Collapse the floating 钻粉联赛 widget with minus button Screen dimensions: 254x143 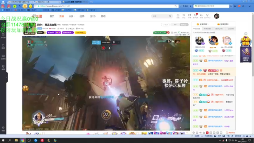tap(246, 34)
